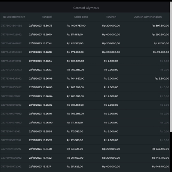
Task: Click balance Rp 704.883,00
Action: (x=75, y=79)
